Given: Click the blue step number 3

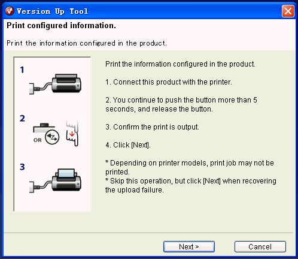Looking at the screenshot, I should click(22, 167).
